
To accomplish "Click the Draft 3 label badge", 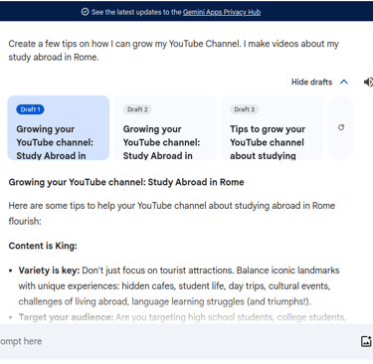I will pos(245,109).
